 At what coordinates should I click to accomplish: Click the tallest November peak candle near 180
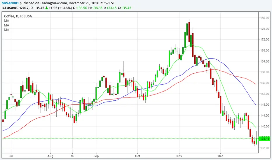(x=189, y=32)
